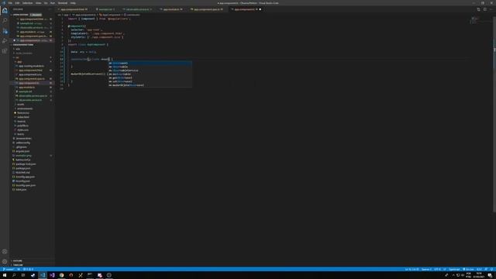Expand the e2e folder
496x279 pixels.
click(x=18, y=49)
